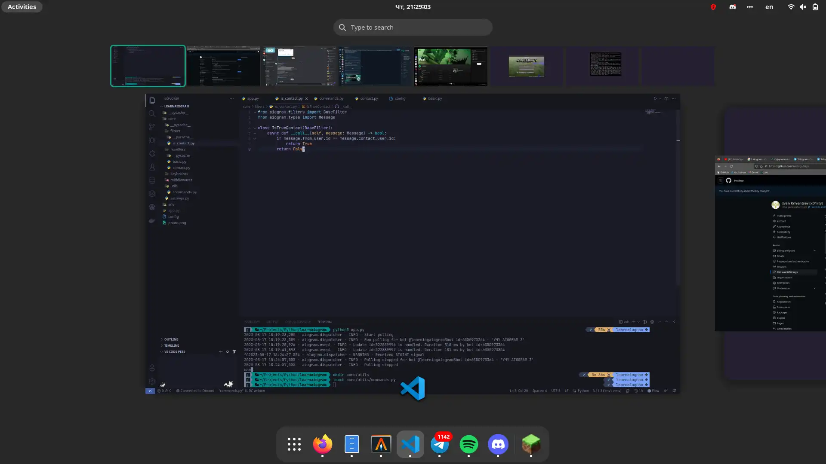The image size is (826, 464).
Task: Open VS Code Explorer activity bar icon
Action: click(x=152, y=100)
